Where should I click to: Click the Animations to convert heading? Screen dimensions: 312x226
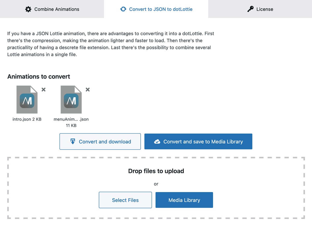[39, 77]
